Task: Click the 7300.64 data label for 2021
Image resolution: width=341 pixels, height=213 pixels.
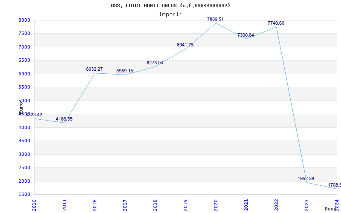Action: click(246, 35)
